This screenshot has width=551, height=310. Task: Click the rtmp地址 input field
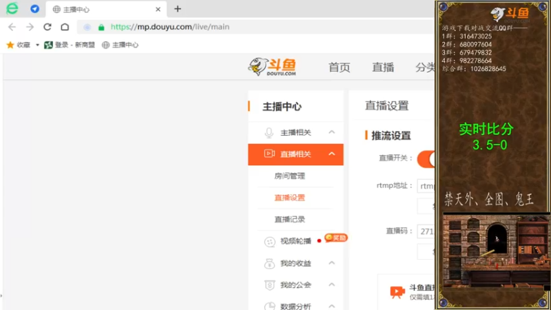click(426, 186)
